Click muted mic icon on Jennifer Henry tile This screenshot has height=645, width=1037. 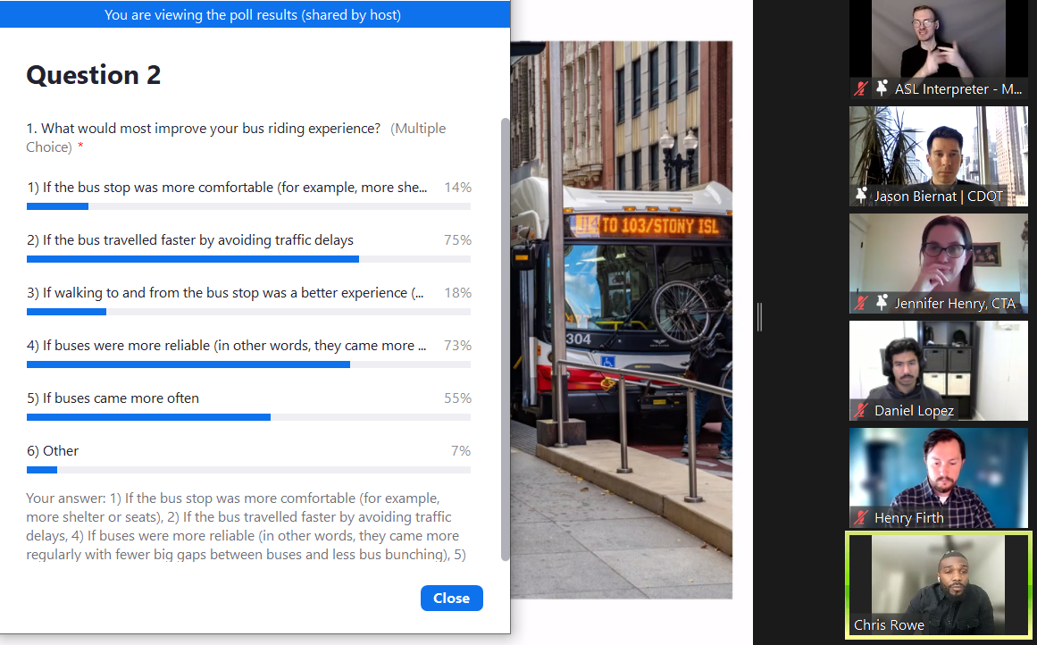coord(860,303)
